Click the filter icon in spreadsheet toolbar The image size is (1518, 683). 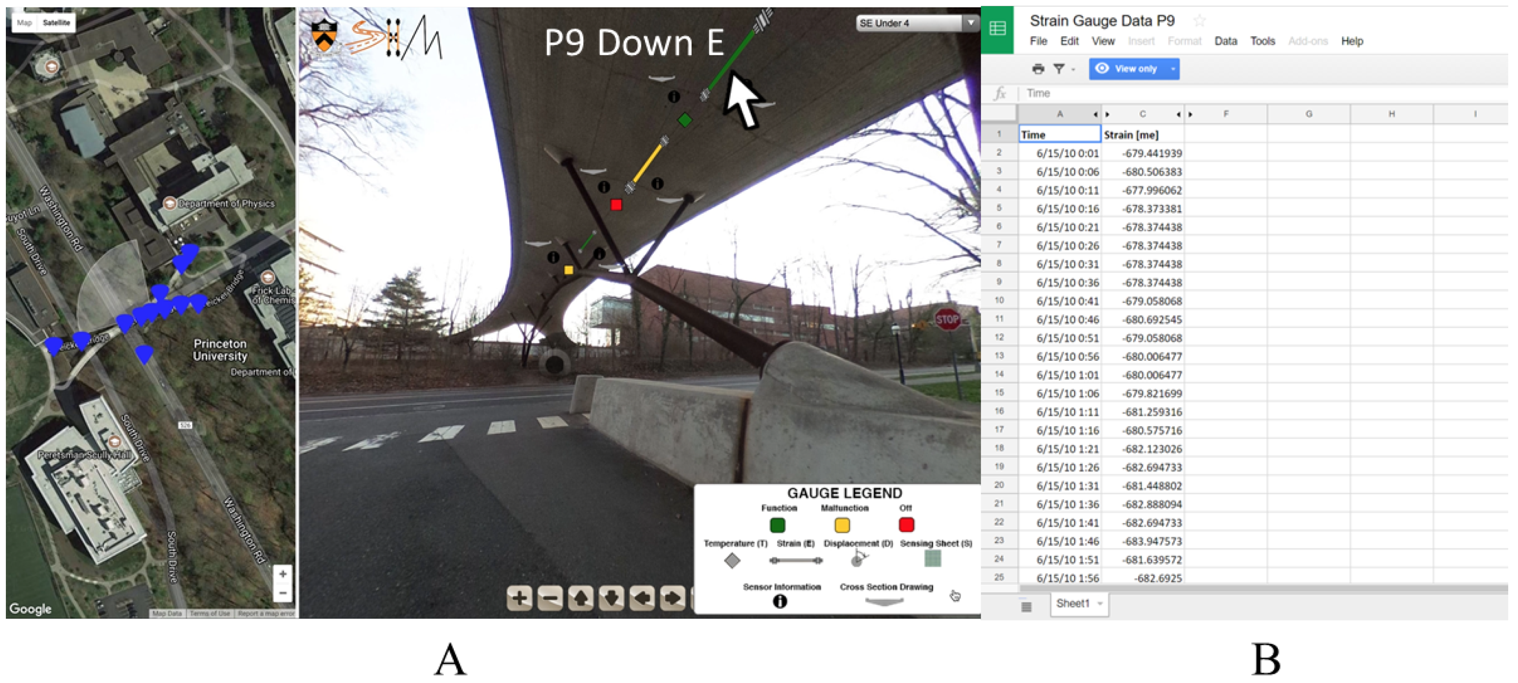[1059, 69]
